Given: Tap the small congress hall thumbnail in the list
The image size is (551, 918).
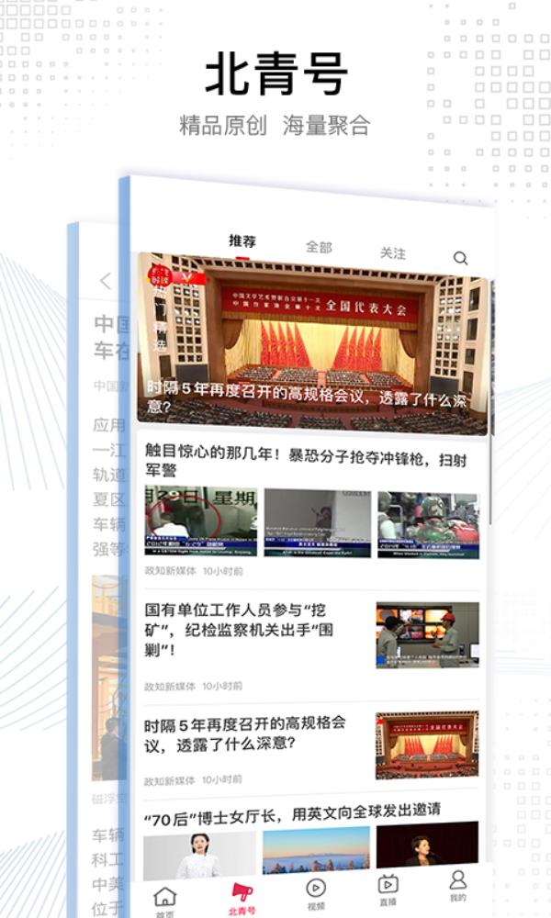Looking at the screenshot, I should 427,744.
